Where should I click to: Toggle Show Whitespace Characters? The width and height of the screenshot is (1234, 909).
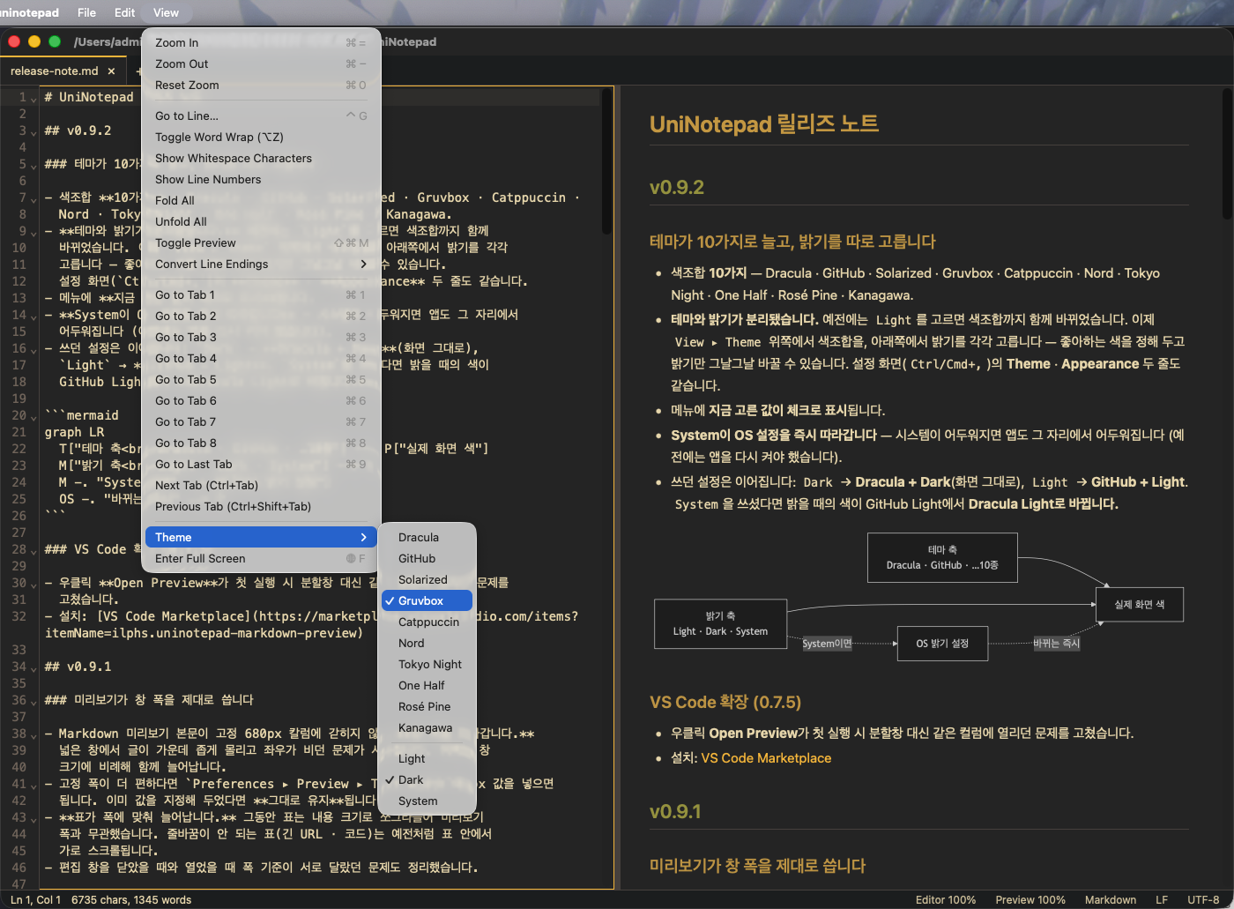tap(261, 158)
